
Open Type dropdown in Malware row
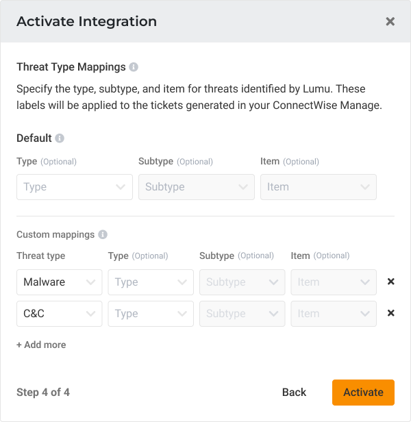point(151,282)
